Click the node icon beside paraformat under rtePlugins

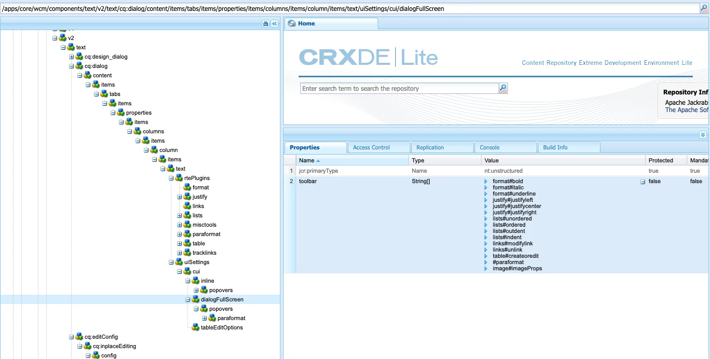click(x=187, y=234)
